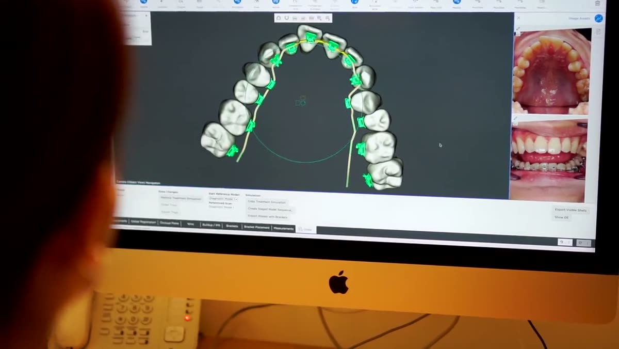
Task: Click the pencil icon above the occlusal photo
Action: [518, 28]
